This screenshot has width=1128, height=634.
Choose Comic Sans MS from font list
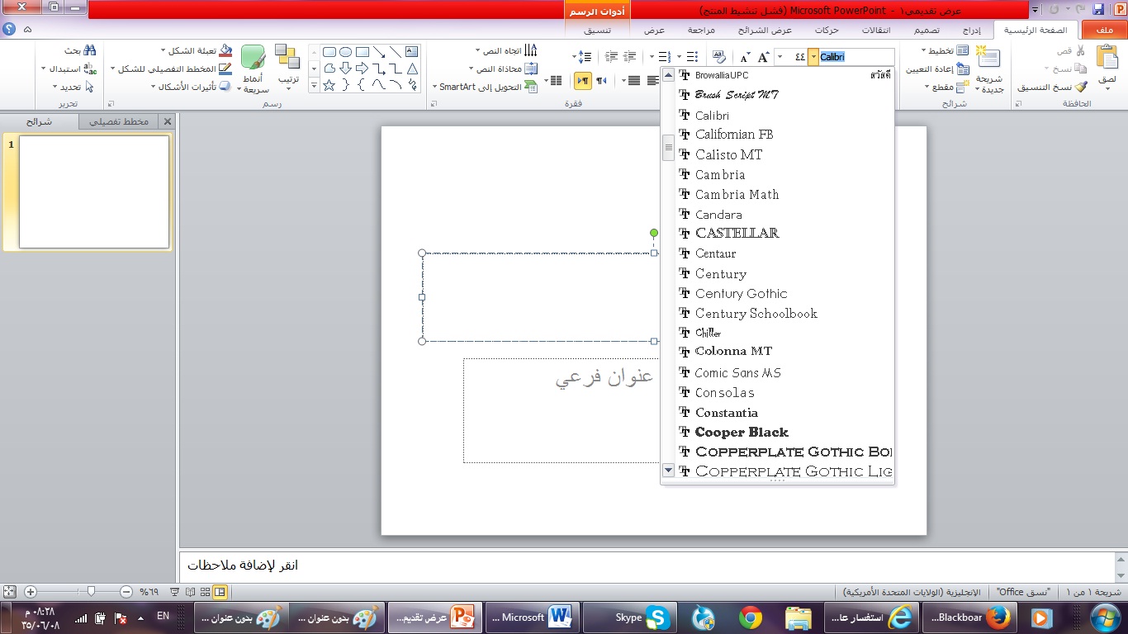point(737,373)
